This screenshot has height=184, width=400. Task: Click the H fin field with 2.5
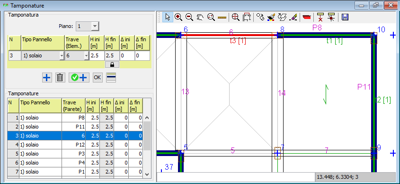(112, 55)
